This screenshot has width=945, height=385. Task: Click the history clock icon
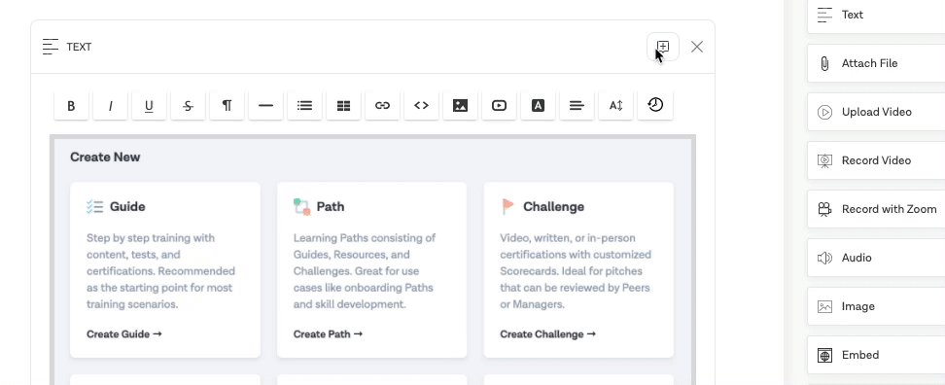coord(655,105)
